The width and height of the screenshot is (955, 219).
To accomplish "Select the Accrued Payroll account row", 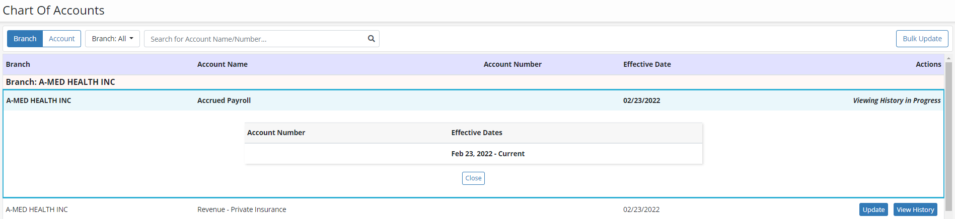I will click(x=224, y=100).
